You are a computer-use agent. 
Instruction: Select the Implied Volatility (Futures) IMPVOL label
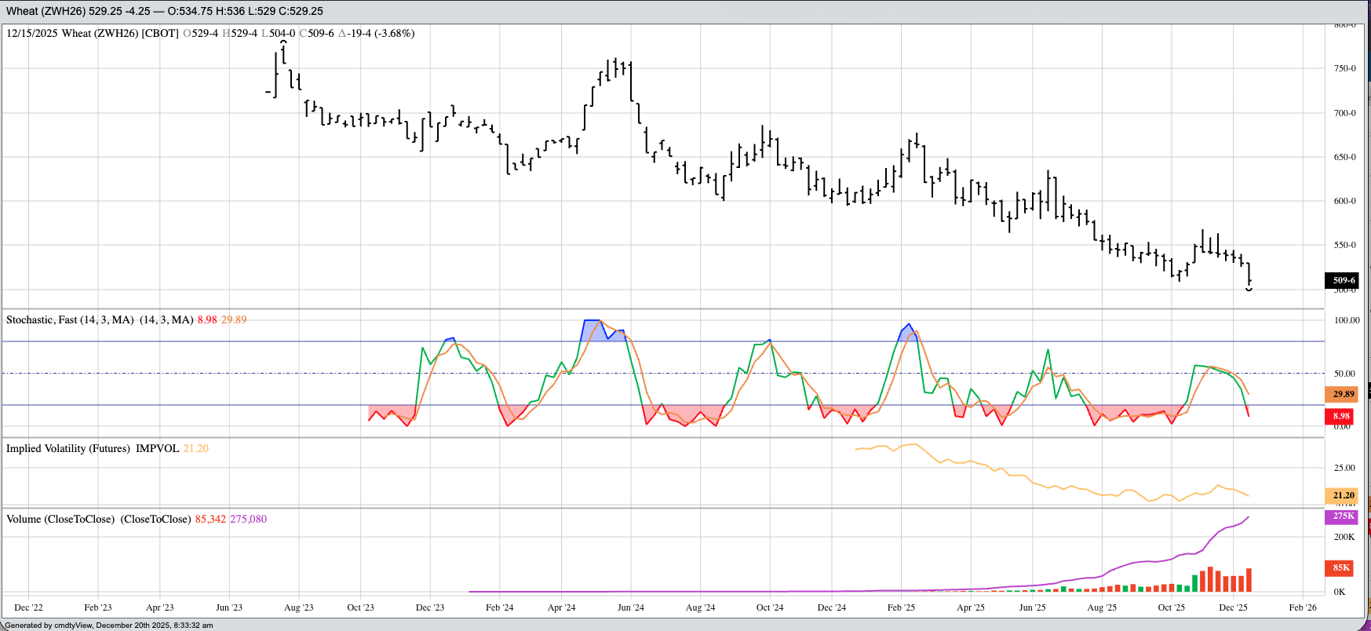(93, 449)
